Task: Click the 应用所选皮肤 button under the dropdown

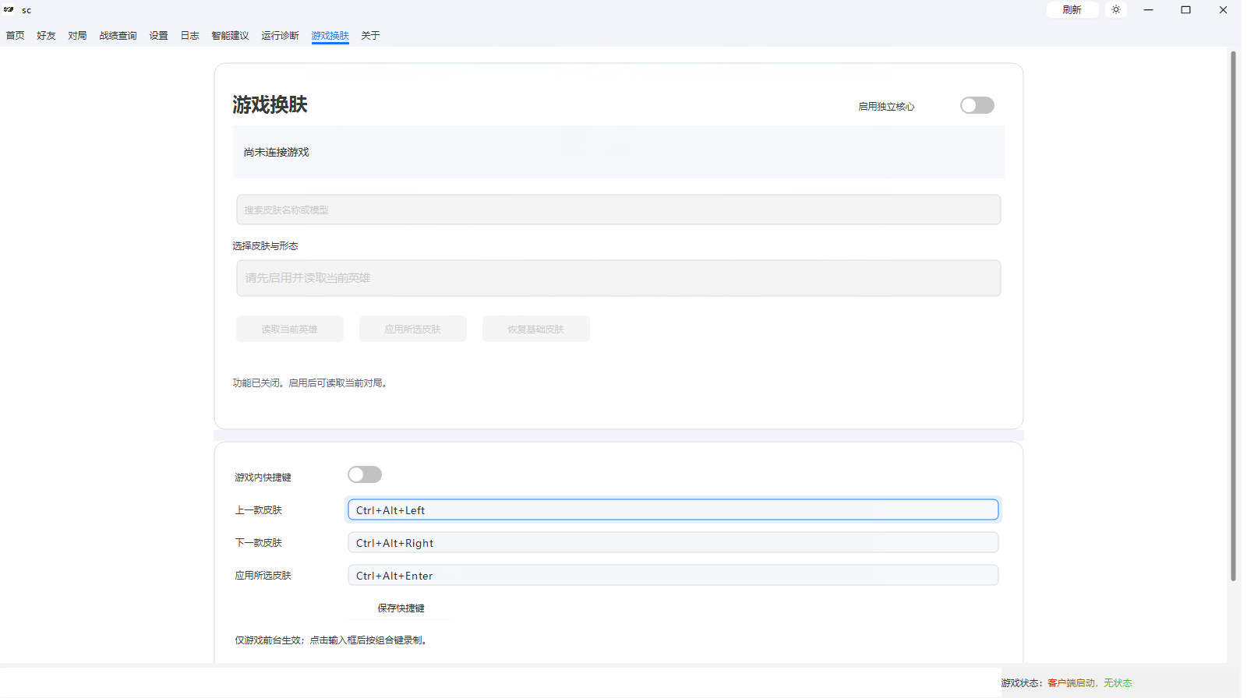Action: pyautogui.click(x=413, y=329)
